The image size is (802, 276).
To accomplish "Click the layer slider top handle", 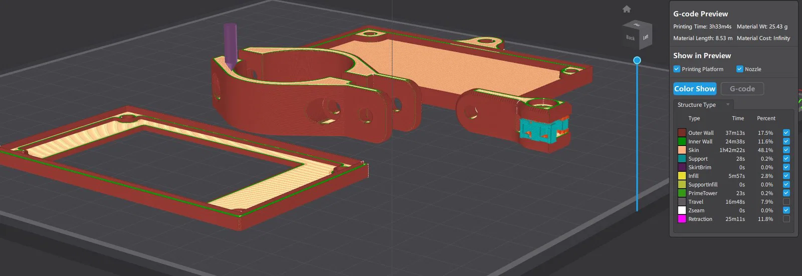I will 637,60.
